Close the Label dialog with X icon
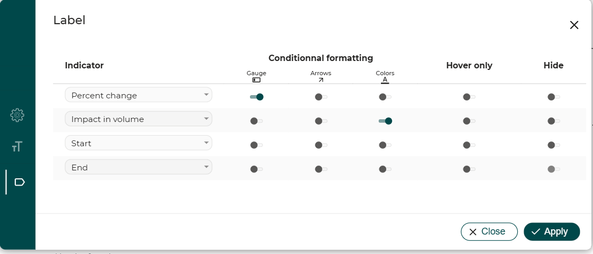This screenshot has height=254, width=593. pos(574,25)
